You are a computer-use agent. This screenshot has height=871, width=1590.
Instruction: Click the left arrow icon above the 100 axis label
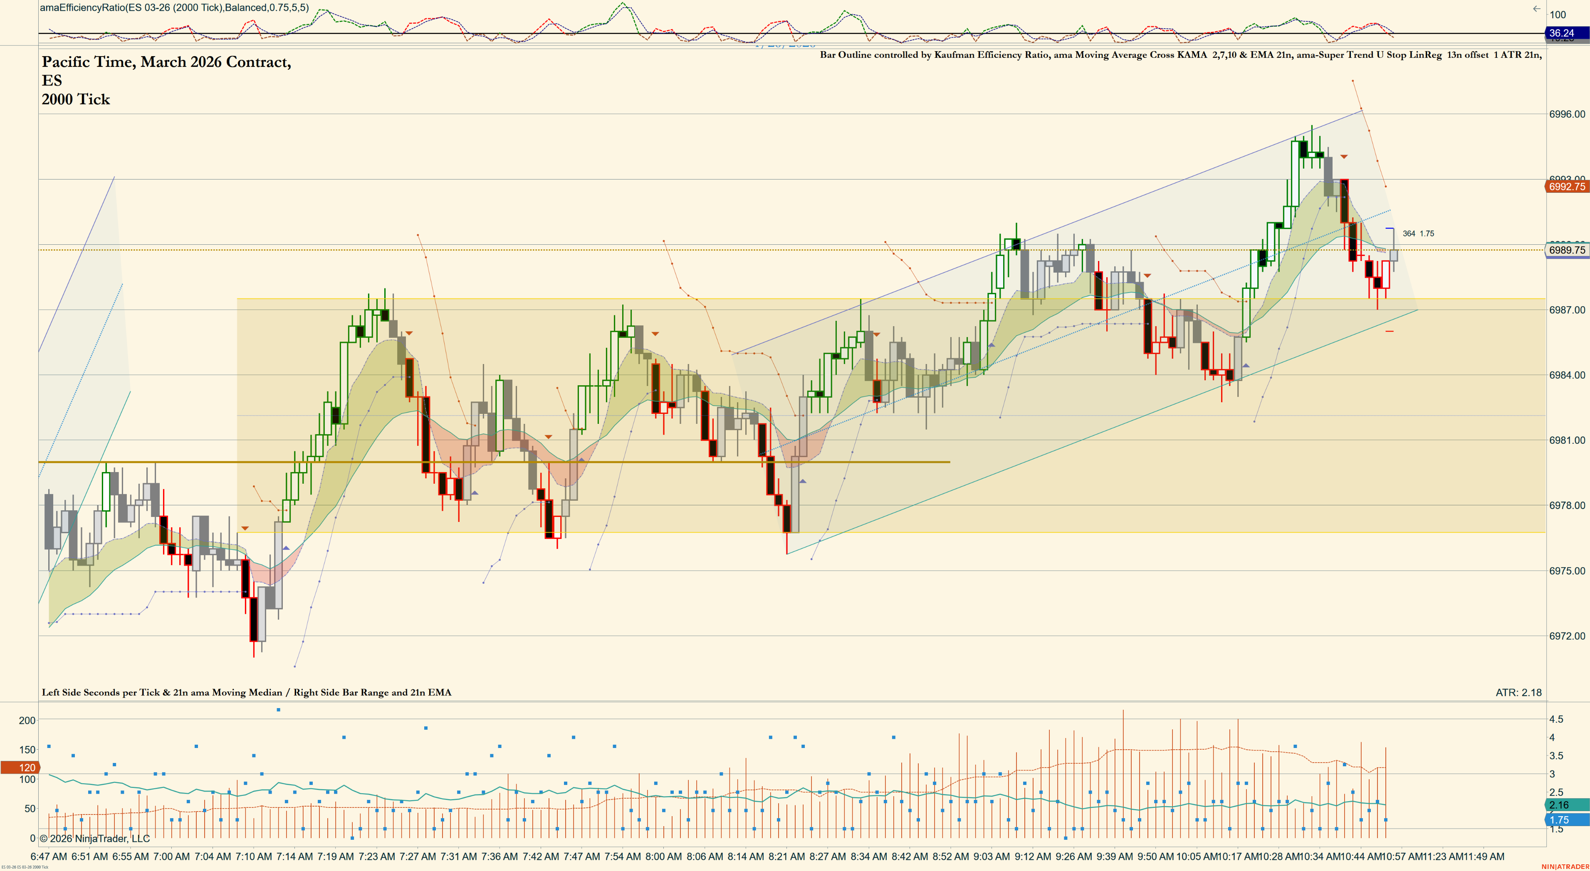(x=1537, y=9)
